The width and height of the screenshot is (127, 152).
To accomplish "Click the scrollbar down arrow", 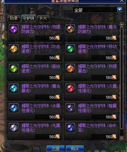I will coord(121,138).
